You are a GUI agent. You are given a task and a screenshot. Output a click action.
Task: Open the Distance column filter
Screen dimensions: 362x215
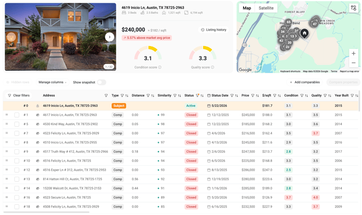point(148,96)
